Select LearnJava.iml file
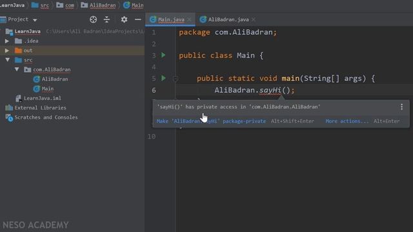This screenshot has width=413, height=232. pyautogui.click(x=43, y=98)
